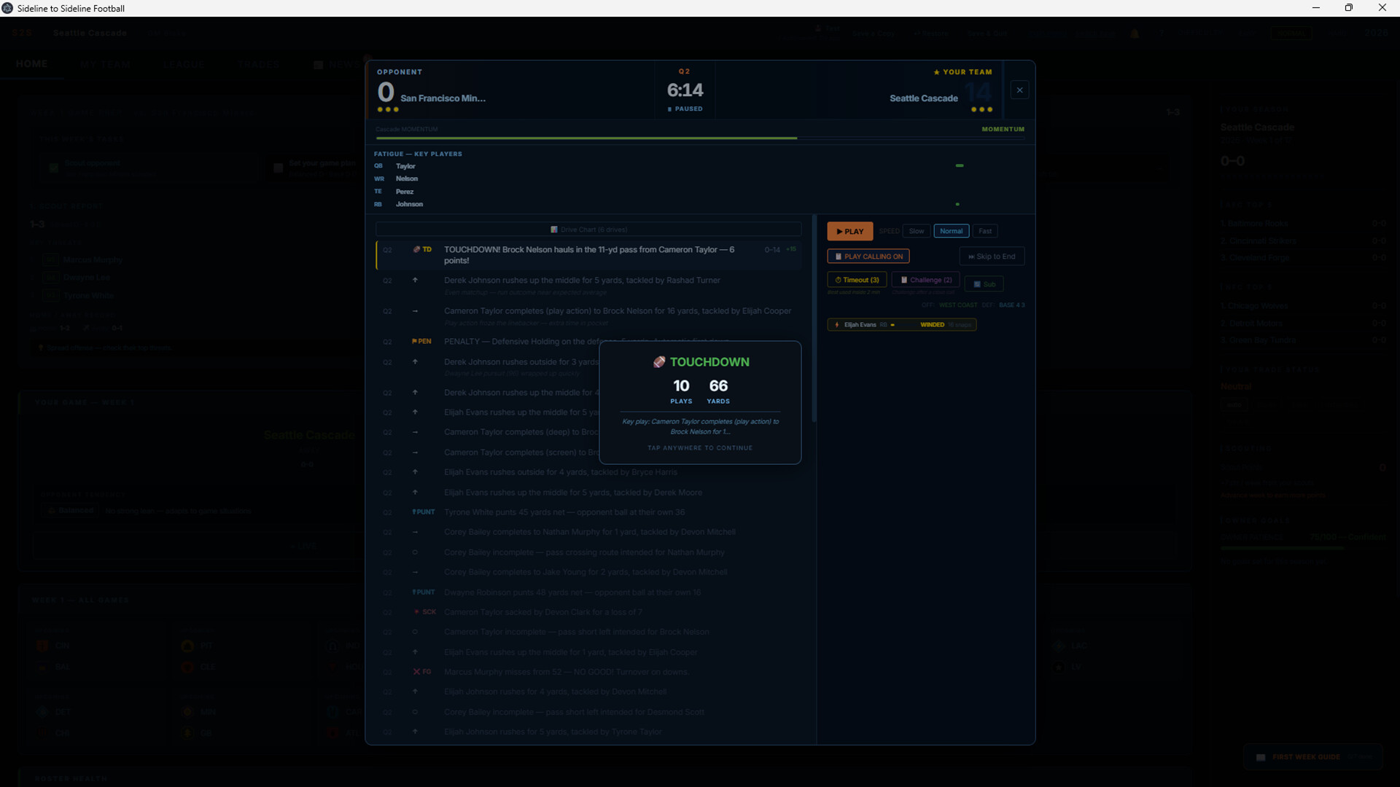1400x787 pixels.
Task: Click the incomplete icon on 'Corey Bailey incomplete — pass short left'
Action: pos(415,712)
